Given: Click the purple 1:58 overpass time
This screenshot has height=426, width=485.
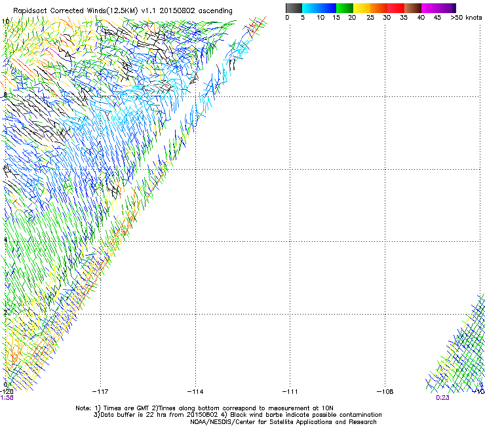Looking at the screenshot, I should [x=7, y=398].
